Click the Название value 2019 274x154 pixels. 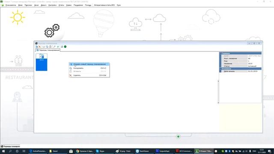(x=254, y=64)
